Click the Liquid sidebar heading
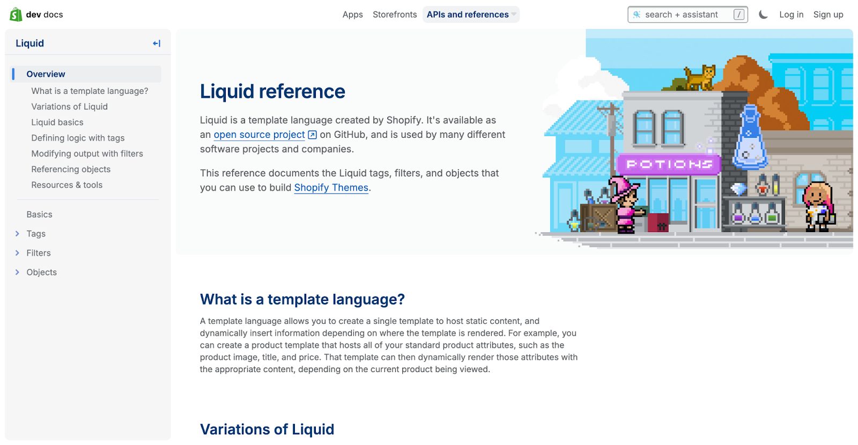 (x=30, y=43)
